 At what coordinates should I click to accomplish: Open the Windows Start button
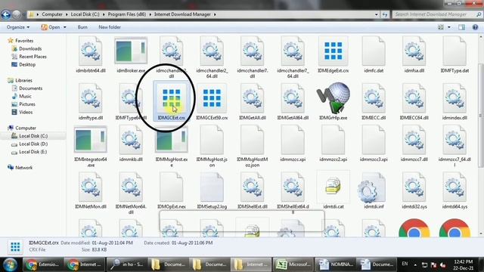(10, 264)
